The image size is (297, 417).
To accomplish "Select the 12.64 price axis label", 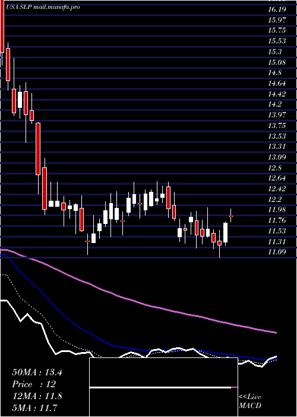I will coord(277,178).
